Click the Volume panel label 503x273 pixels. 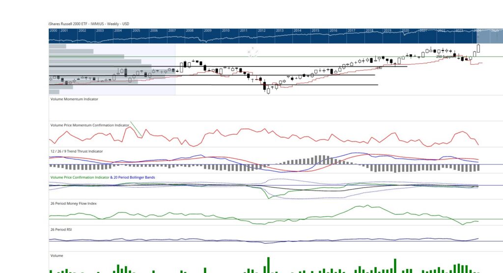57,255
